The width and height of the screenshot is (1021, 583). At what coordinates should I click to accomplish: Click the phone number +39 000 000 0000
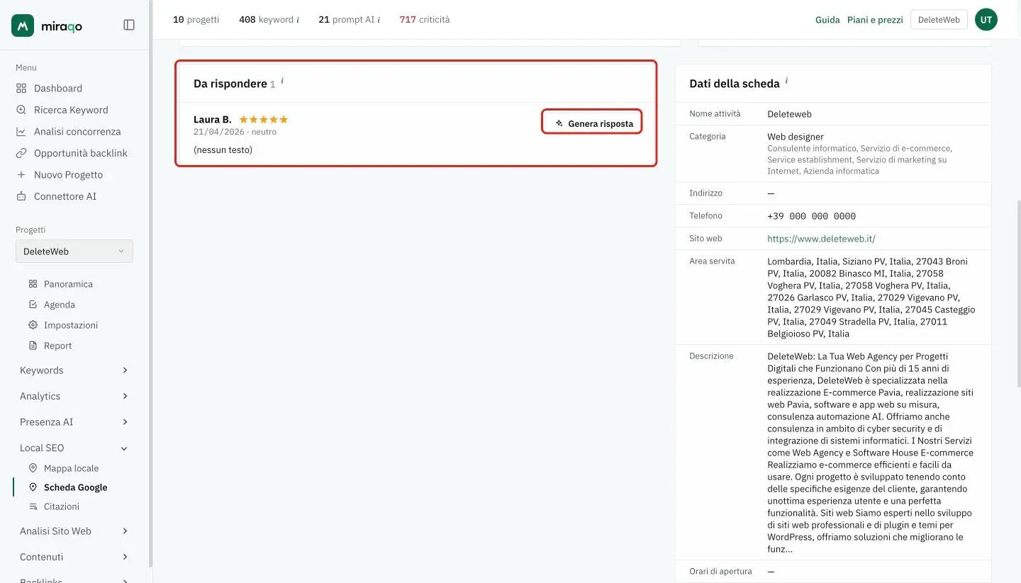tap(812, 216)
